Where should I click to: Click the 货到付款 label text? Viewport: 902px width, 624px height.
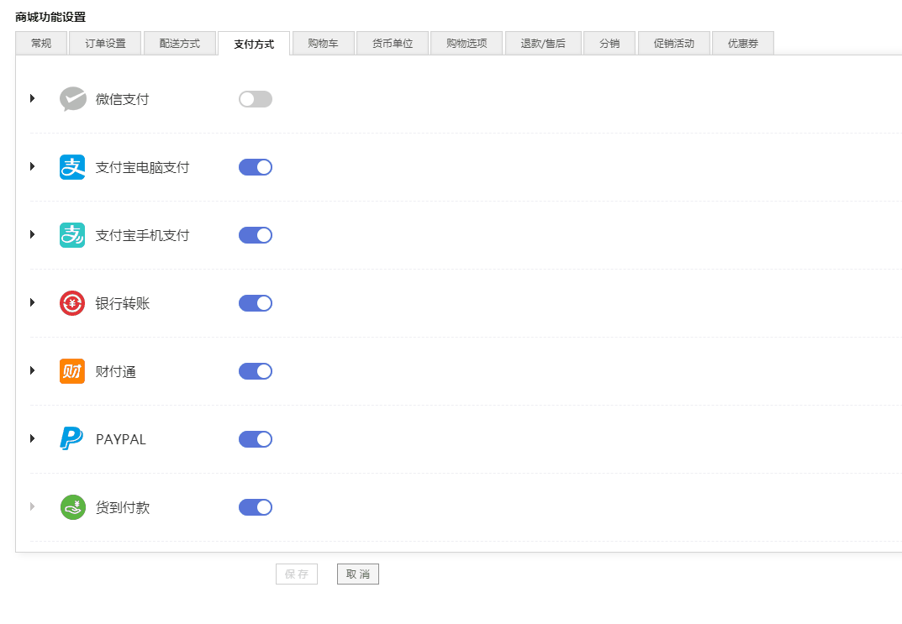[123, 507]
